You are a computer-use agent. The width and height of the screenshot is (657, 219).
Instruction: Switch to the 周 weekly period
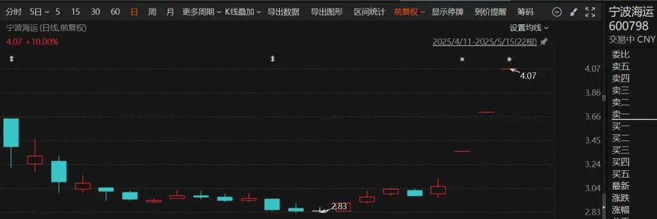152,12
